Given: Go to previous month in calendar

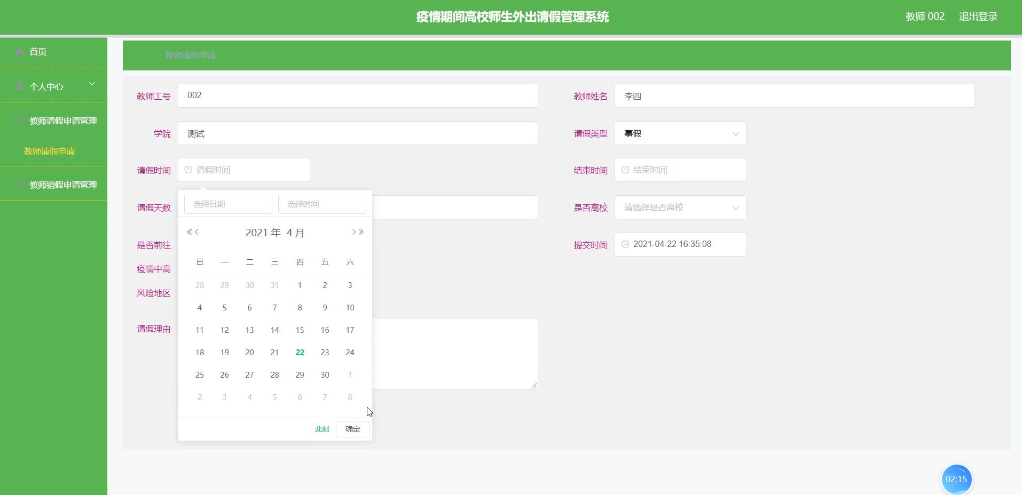Looking at the screenshot, I should (196, 232).
